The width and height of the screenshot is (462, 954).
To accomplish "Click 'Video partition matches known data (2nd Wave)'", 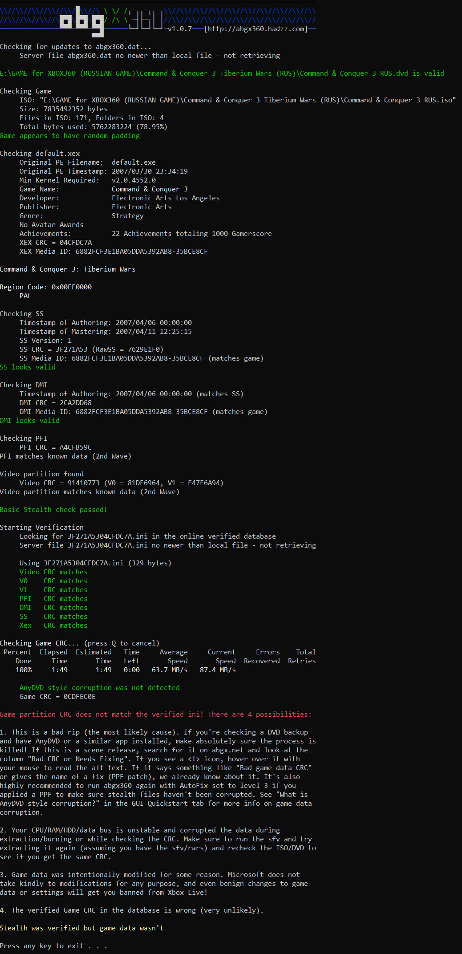I will click(89, 492).
